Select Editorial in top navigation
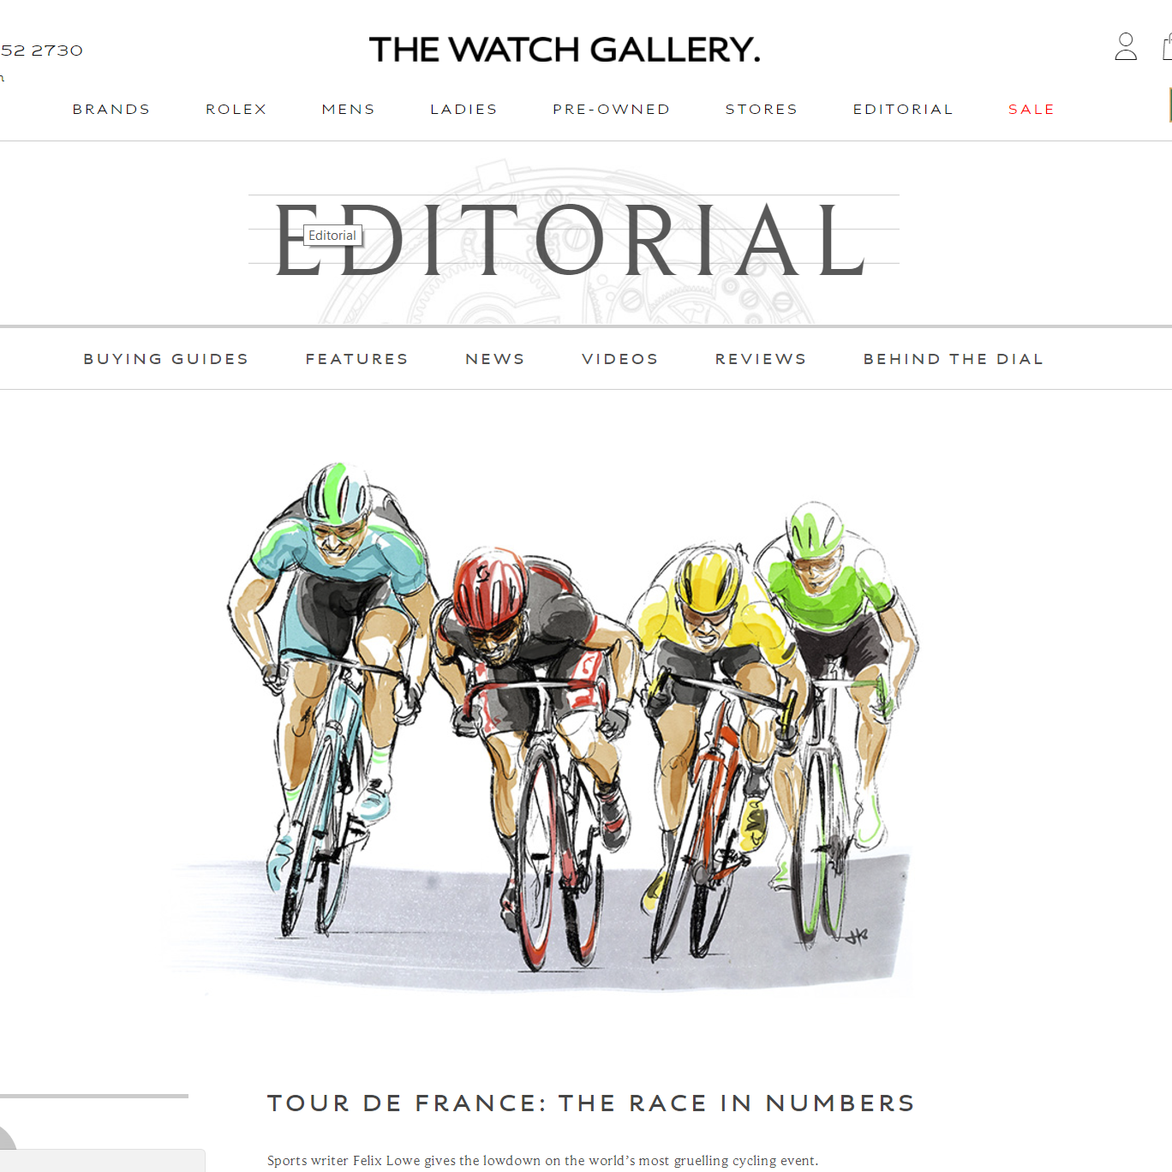The height and width of the screenshot is (1172, 1172). point(903,110)
